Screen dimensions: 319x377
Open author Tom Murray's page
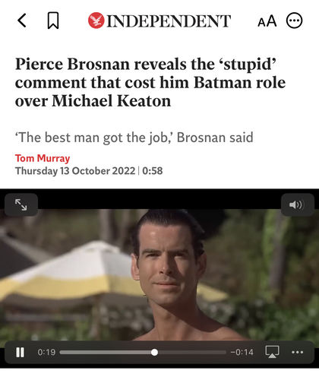point(43,158)
